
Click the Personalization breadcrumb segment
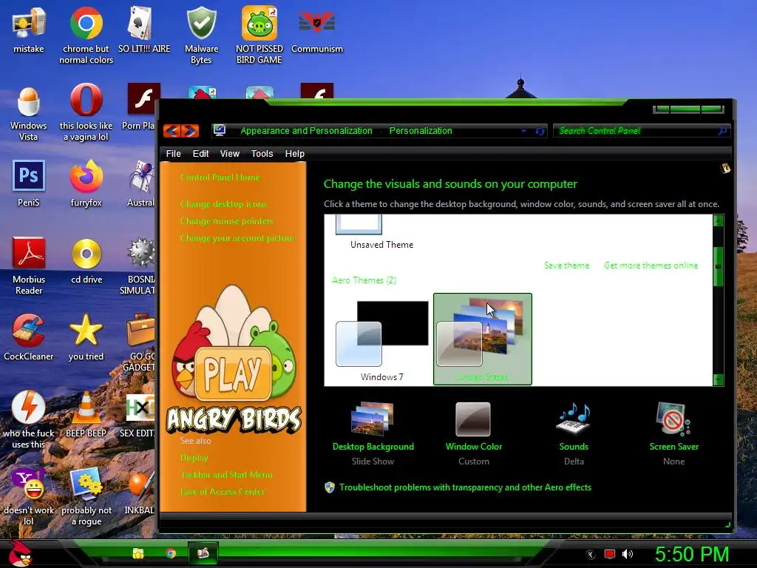coord(421,130)
